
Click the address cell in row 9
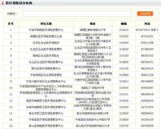[x=93, y=81]
